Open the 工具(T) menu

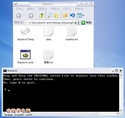click(67, 9)
